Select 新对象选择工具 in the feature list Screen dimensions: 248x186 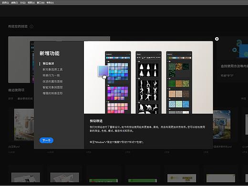[x=52, y=70]
